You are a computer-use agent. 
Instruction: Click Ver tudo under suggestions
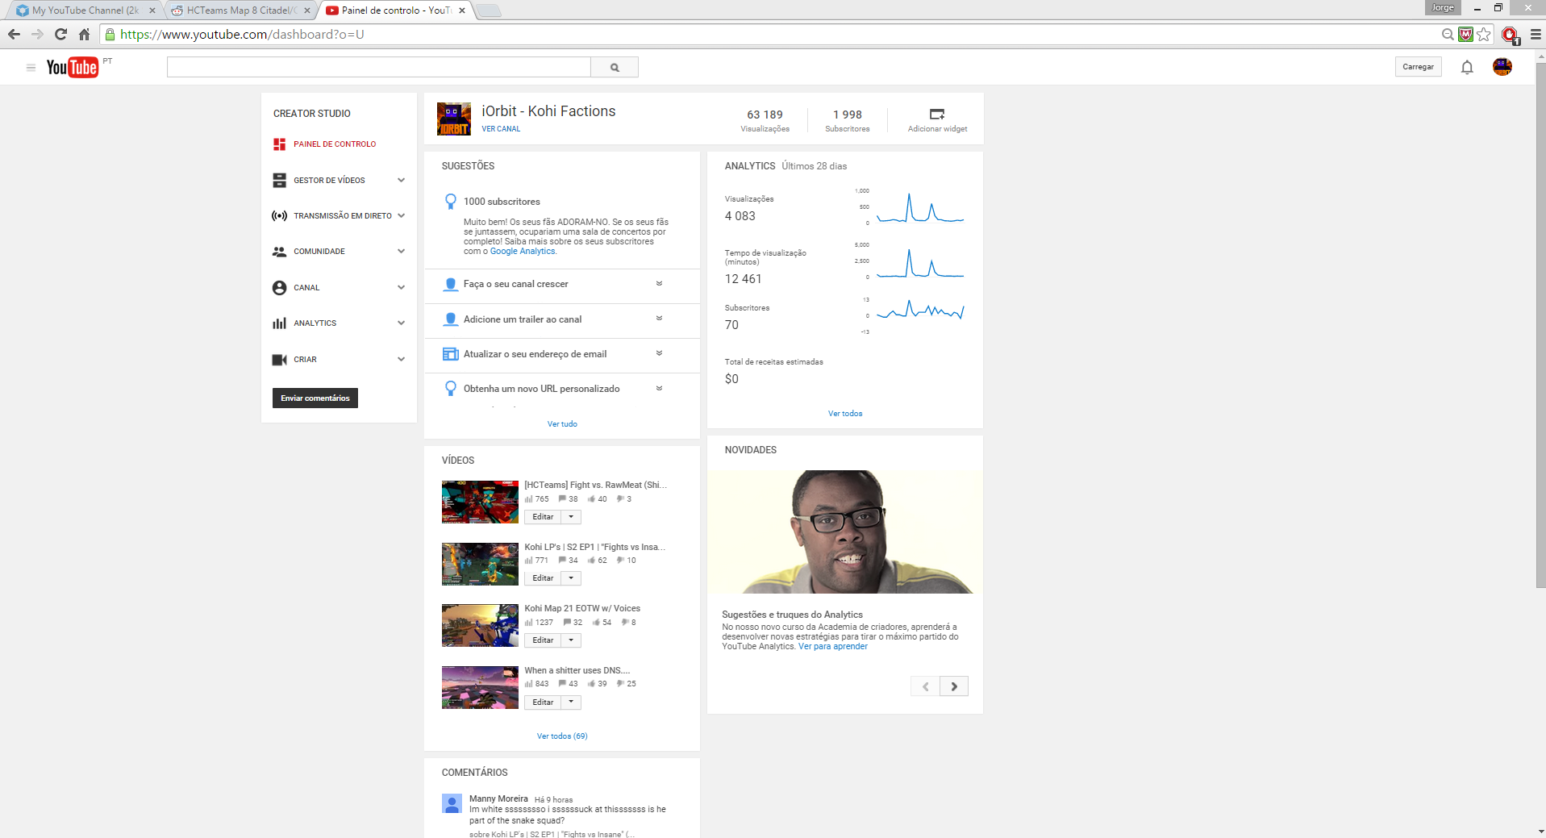(x=562, y=424)
